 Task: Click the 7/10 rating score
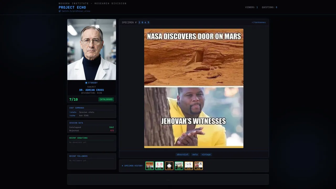pos(73,99)
